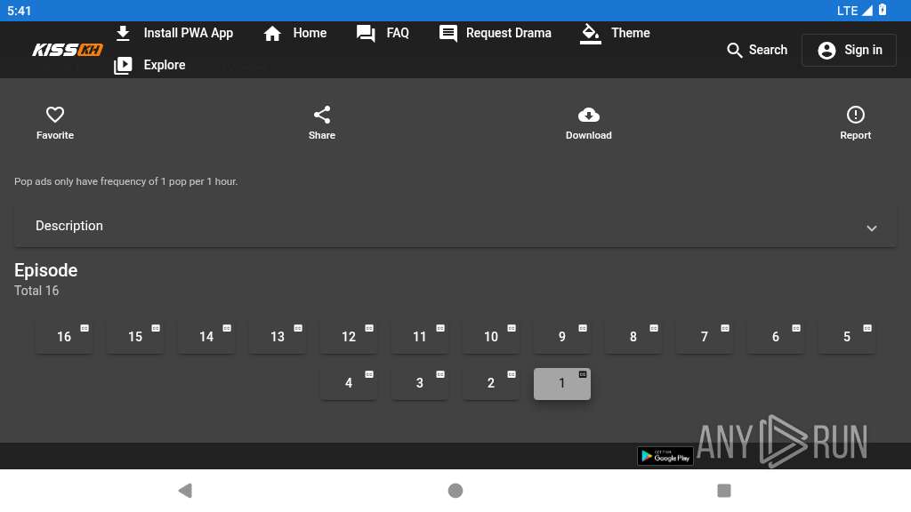
Task: Click the Search magnifier icon
Action: coord(734,51)
